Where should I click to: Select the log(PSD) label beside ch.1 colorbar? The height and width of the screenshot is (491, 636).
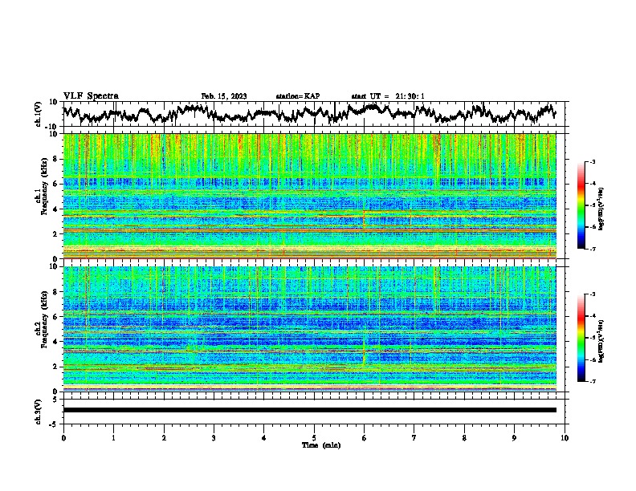pyautogui.click(x=601, y=209)
